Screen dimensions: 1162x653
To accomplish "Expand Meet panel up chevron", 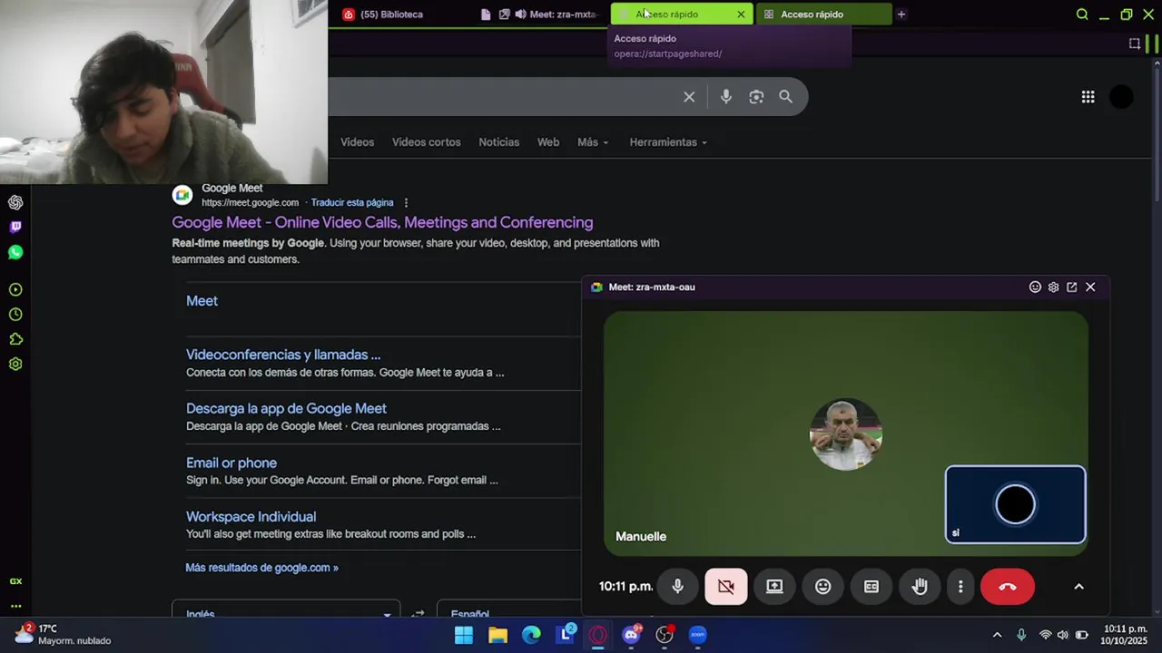I will [1078, 587].
